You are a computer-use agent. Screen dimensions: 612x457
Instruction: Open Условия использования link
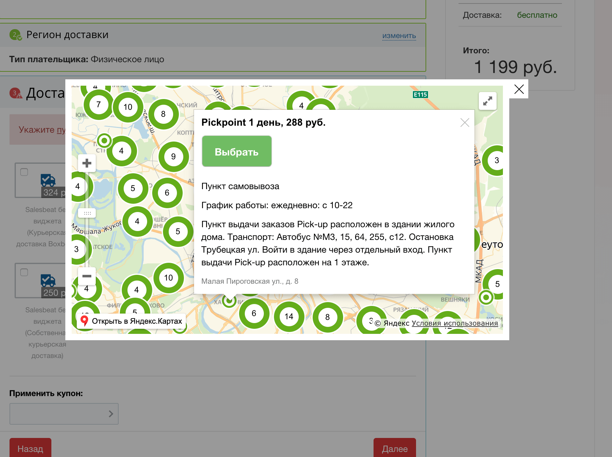tap(454, 323)
